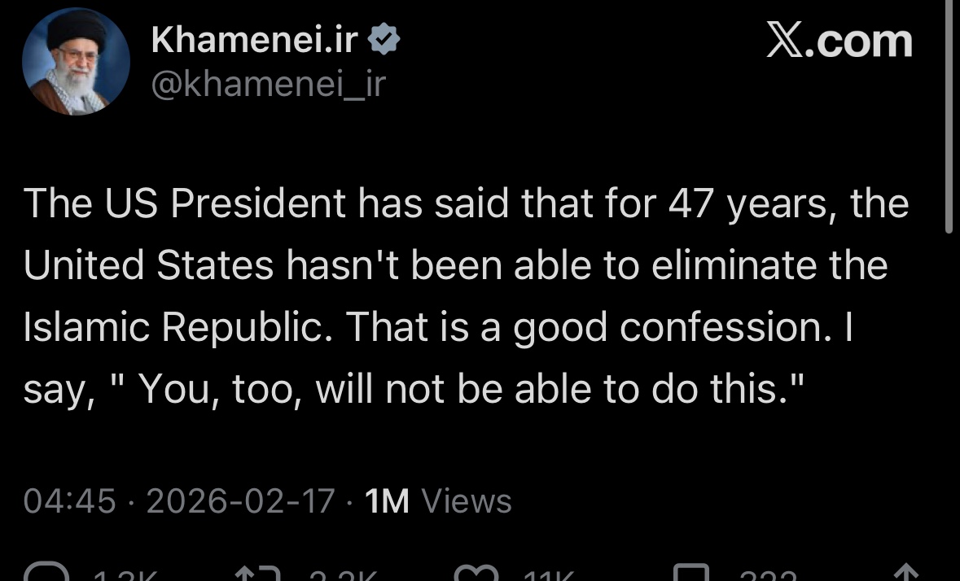The image size is (960, 581).
Task: Click the 04:45 post timestamp
Action: (70, 501)
